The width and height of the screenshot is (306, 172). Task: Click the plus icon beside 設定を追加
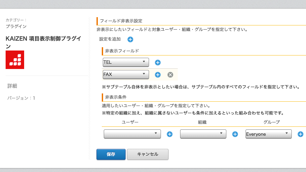pos(130,39)
